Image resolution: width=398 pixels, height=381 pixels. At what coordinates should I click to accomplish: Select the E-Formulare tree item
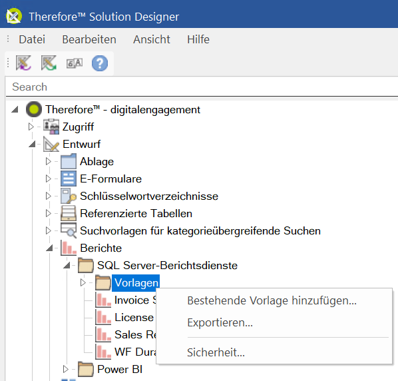(x=110, y=179)
